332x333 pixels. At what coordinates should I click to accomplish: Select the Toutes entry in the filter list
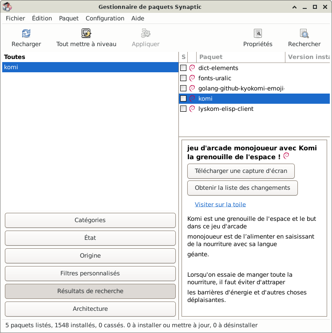[90, 57]
